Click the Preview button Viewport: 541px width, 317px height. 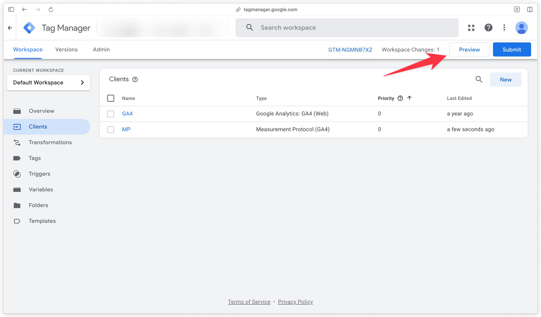tap(469, 49)
